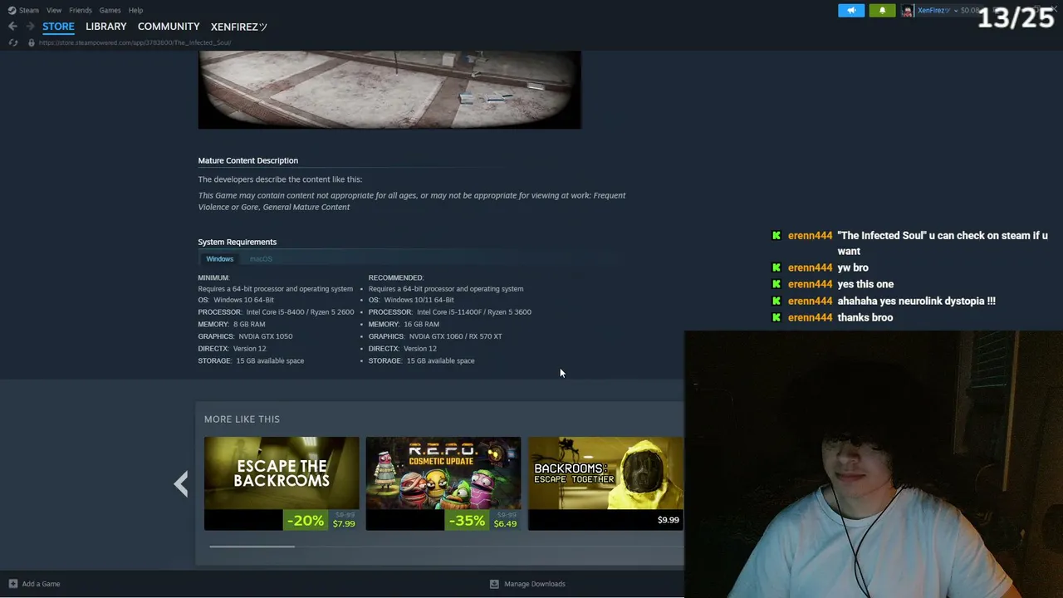Click chat message 'thanks broo'
The height and width of the screenshot is (598, 1063).
pos(865,317)
